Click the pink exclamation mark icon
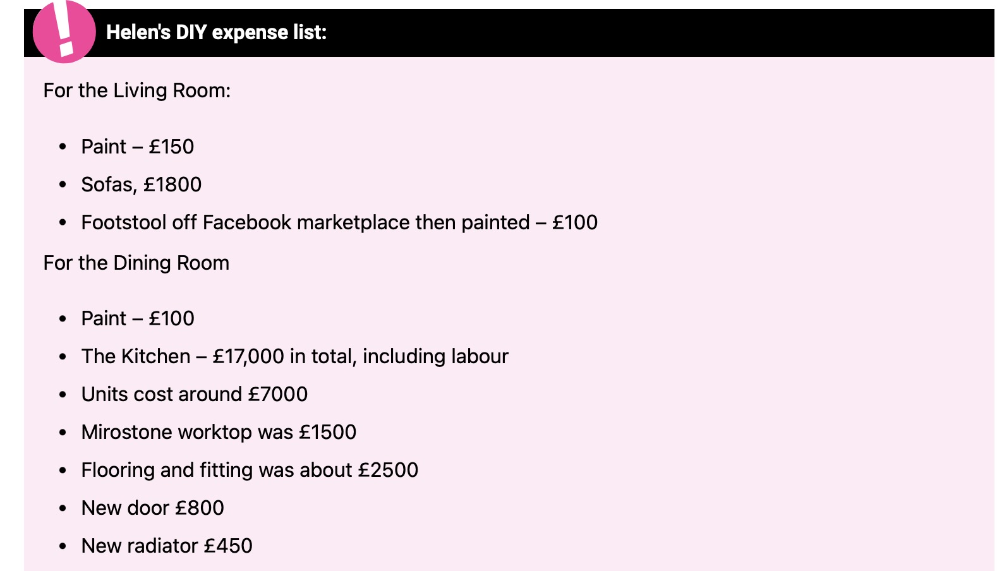 click(64, 32)
